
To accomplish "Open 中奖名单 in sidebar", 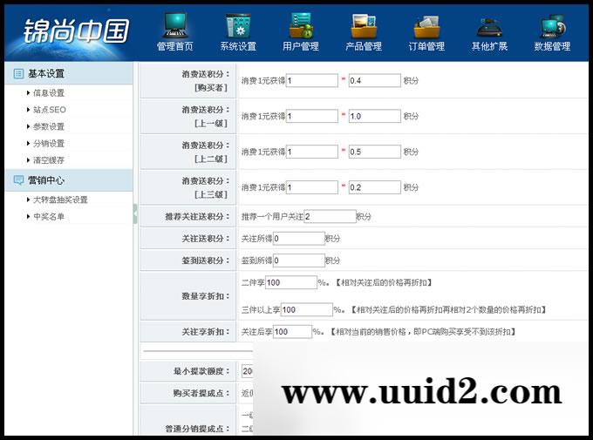I will pos(49,217).
